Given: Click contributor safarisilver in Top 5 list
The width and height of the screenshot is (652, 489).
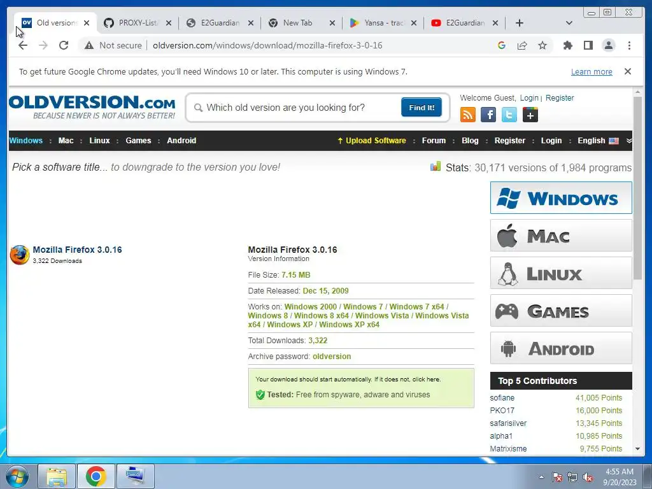Looking at the screenshot, I should click(508, 423).
